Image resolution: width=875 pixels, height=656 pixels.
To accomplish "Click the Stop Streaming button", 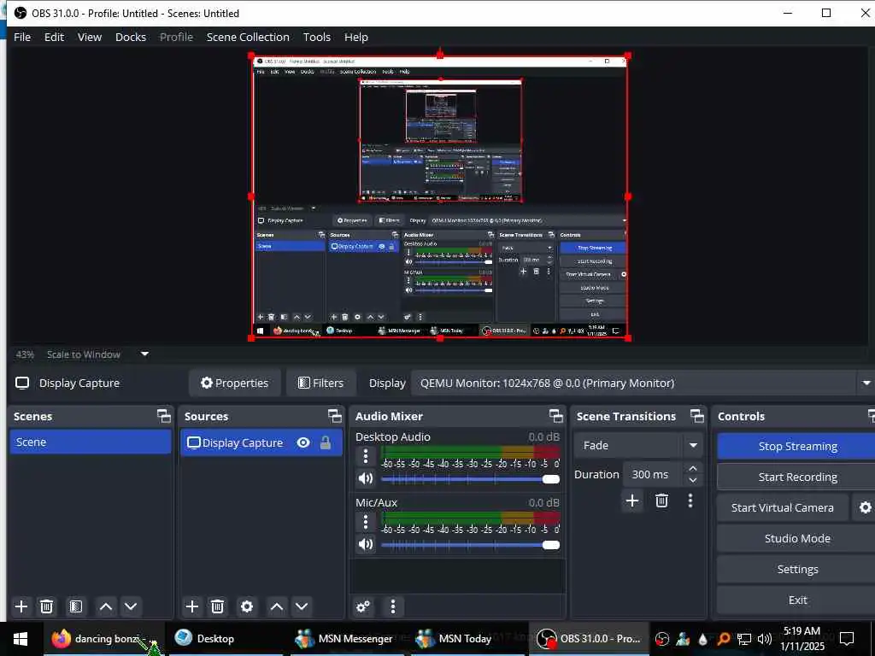I will (797, 446).
